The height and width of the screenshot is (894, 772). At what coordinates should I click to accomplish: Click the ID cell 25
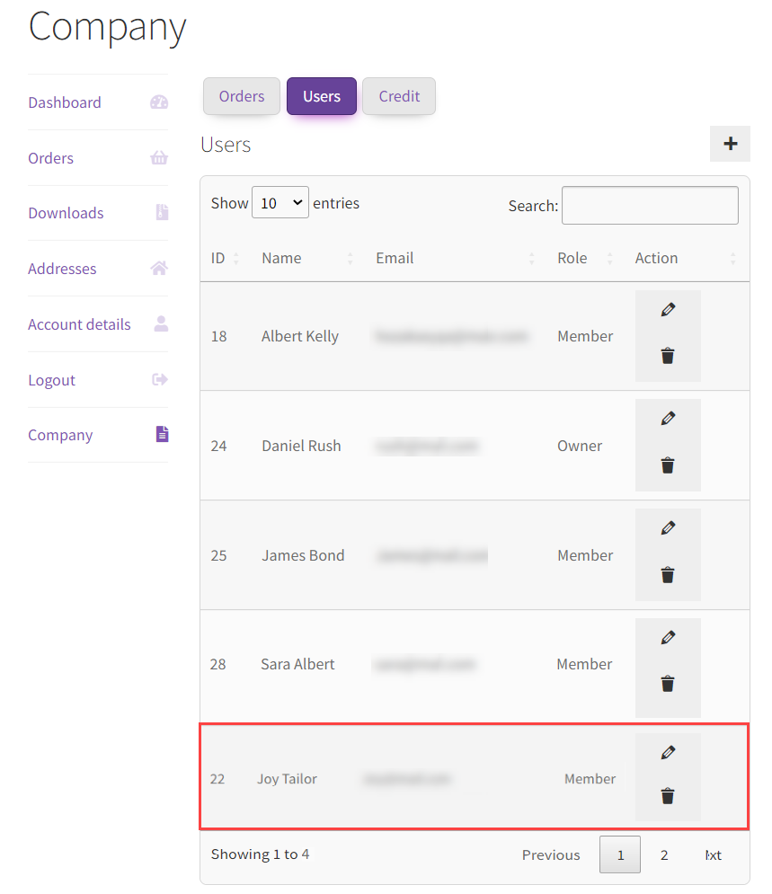click(x=219, y=555)
